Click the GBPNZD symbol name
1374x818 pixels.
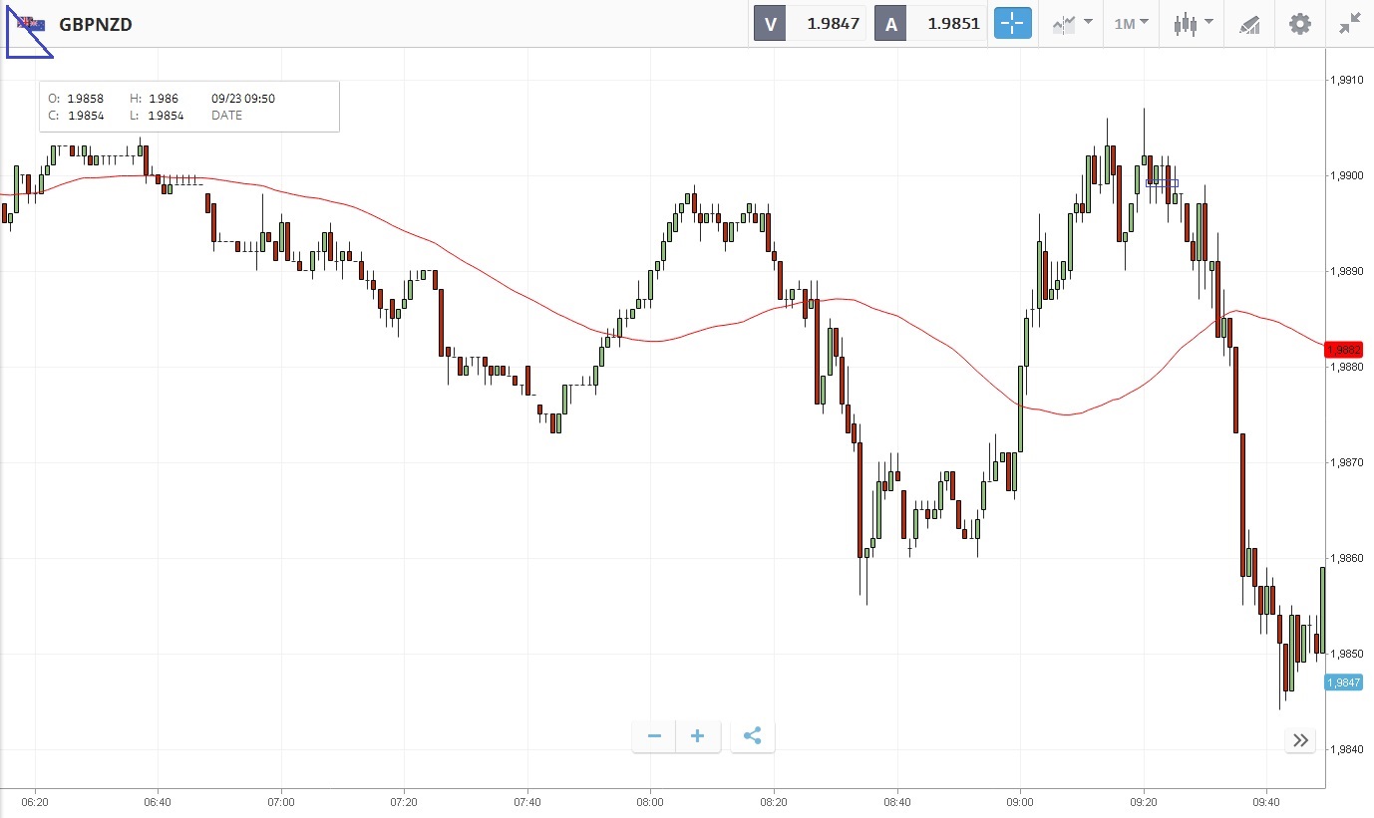96,24
